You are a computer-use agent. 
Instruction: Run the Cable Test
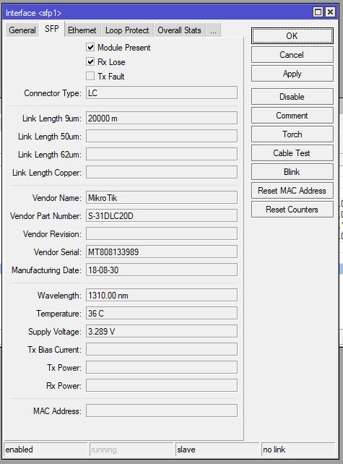pos(292,153)
